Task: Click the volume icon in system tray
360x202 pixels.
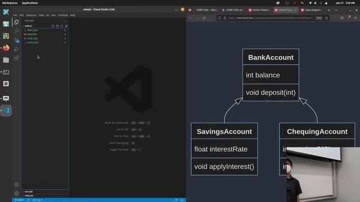Action: [x=316, y=3]
